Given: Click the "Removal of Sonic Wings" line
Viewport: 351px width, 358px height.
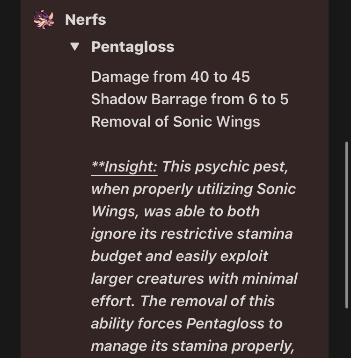Looking at the screenshot, I should (x=175, y=122).
